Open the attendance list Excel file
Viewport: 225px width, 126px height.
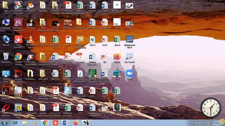[x=56, y=42]
